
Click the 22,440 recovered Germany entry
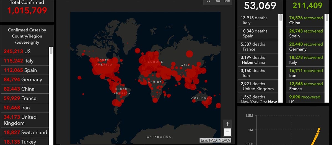pyautogui.click(x=306, y=47)
